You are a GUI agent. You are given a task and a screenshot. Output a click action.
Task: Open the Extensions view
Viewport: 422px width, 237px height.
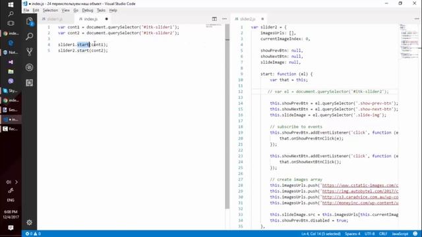(x=29, y=82)
